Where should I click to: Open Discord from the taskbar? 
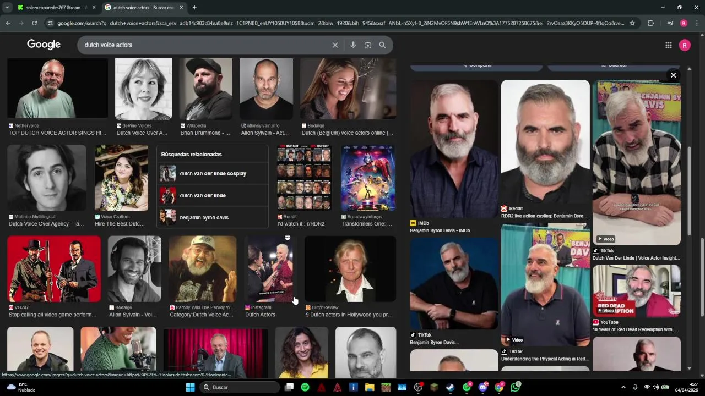(x=482, y=387)
